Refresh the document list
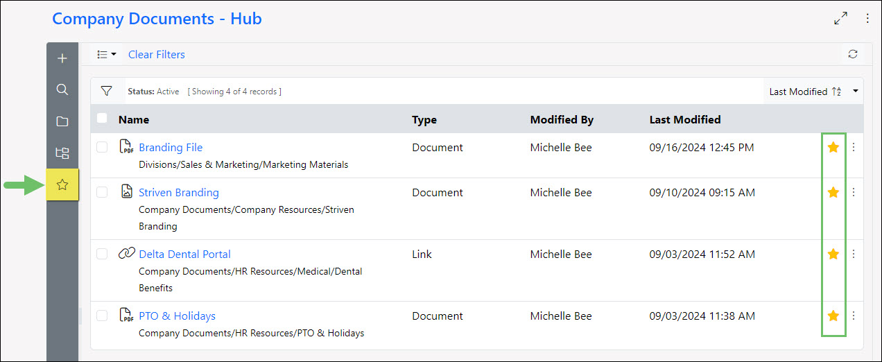This screenshot has height=362, width=882. click(853, 54)
